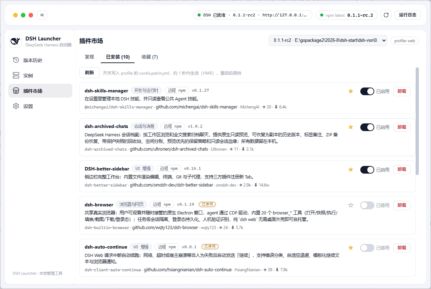Click the refresh icon in top bar
The image size is (431, 289).
386,15
